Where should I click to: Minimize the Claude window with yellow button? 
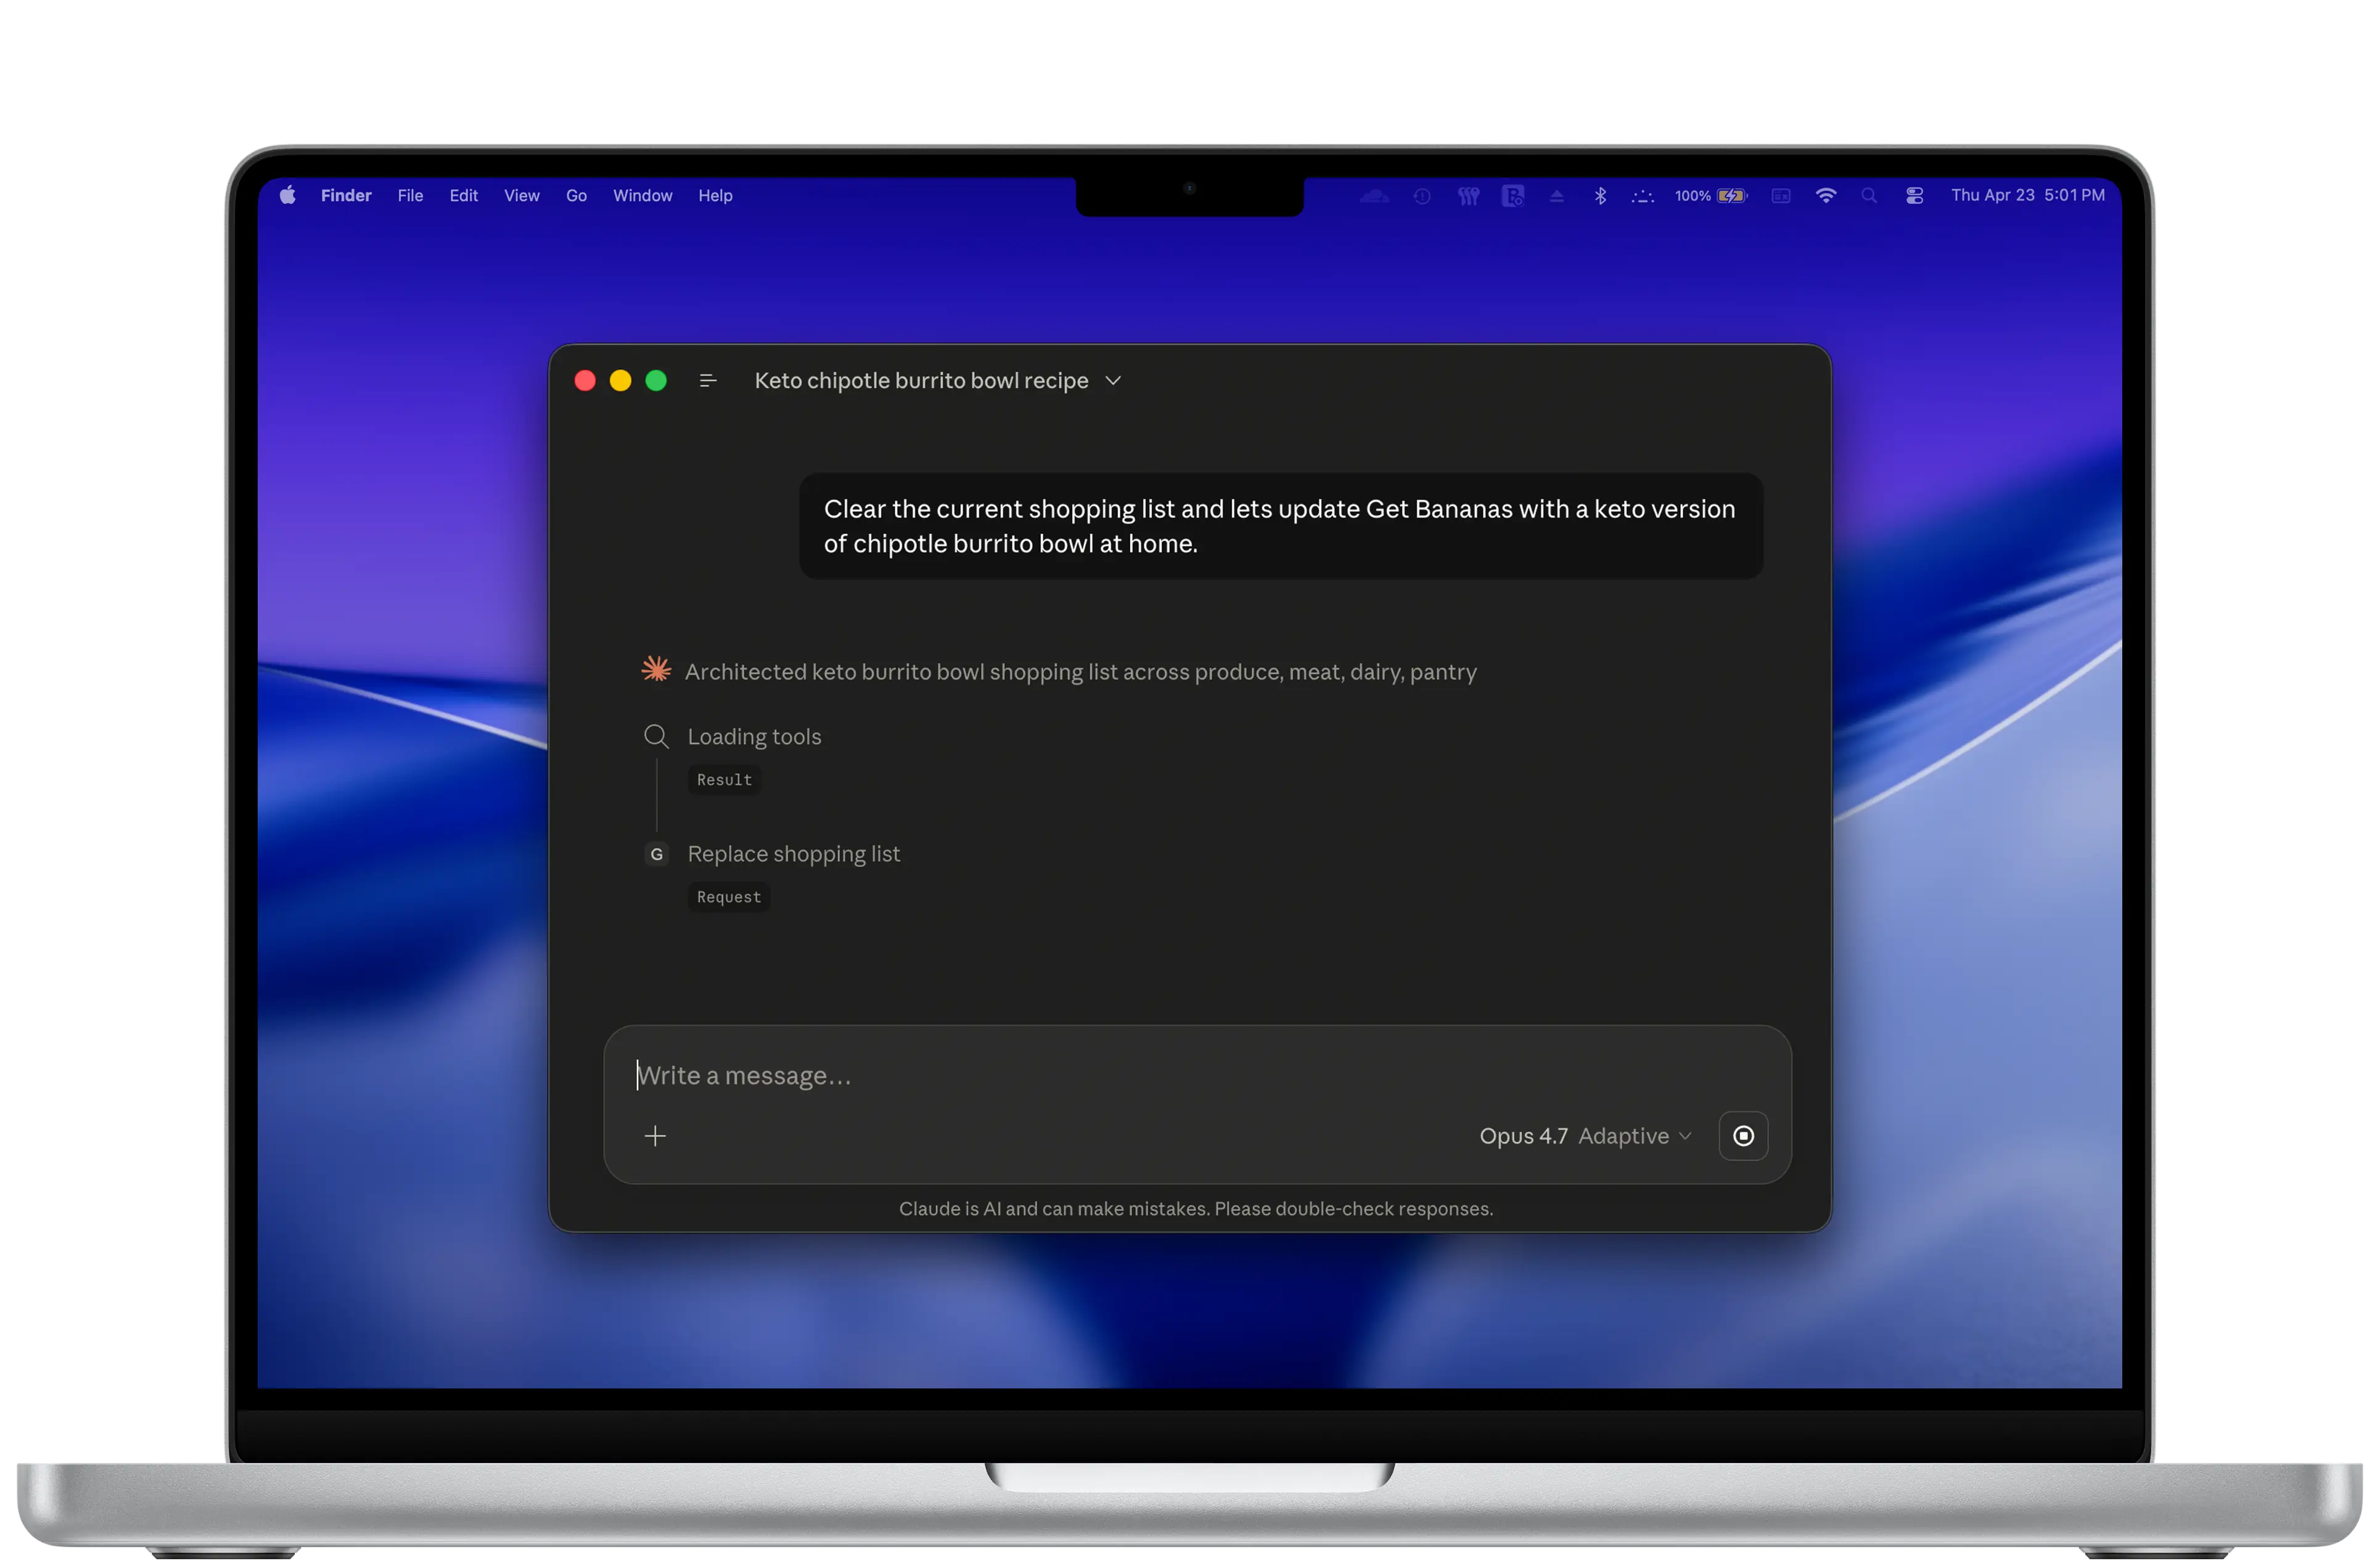pyautogui.click(x=620, y=381)
